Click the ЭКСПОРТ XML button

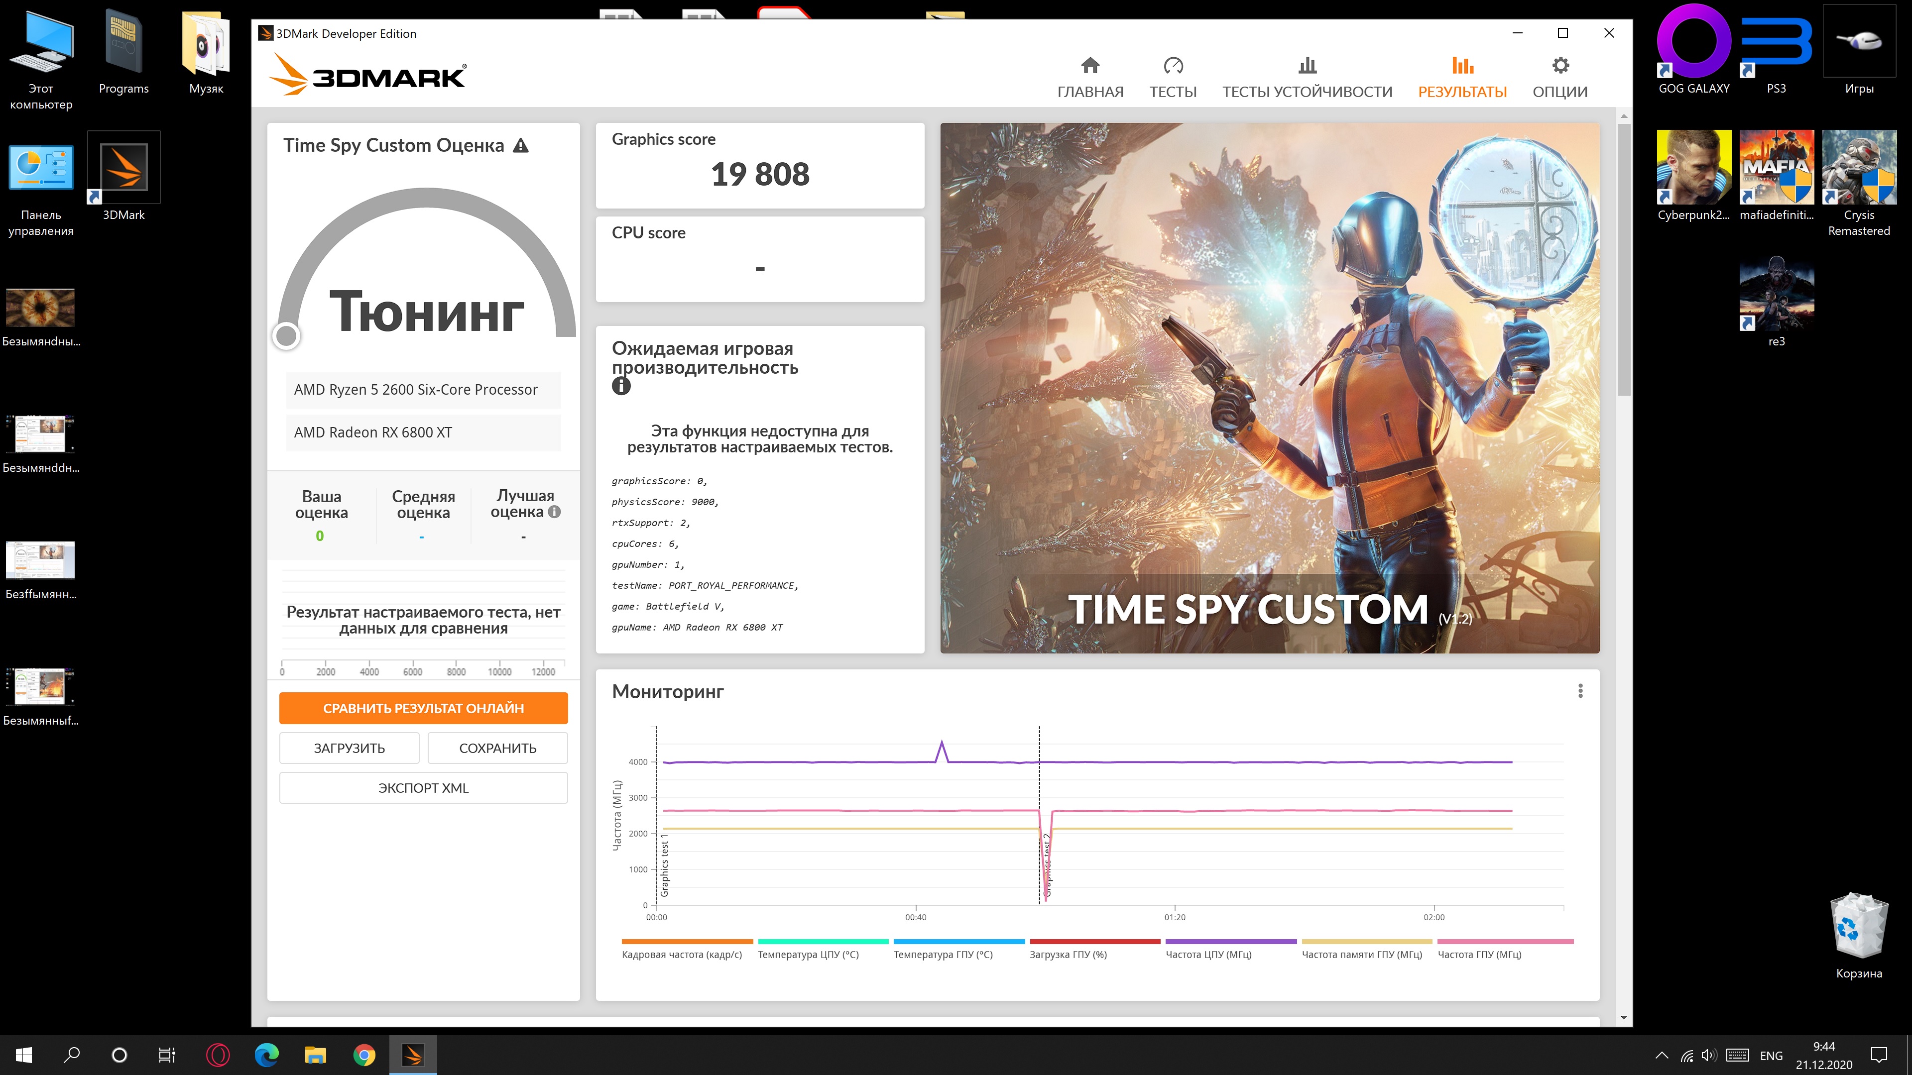(x=423, y=788)
